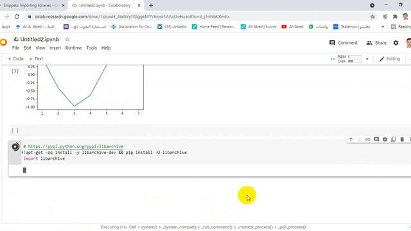Add a new Text cell

click(36, 58)
